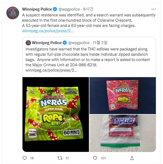Open the three-dot more options menu
This screenshot has height=164, width=163.
153,9
